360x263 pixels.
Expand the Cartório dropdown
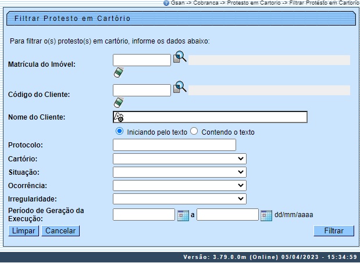point(180,158)
